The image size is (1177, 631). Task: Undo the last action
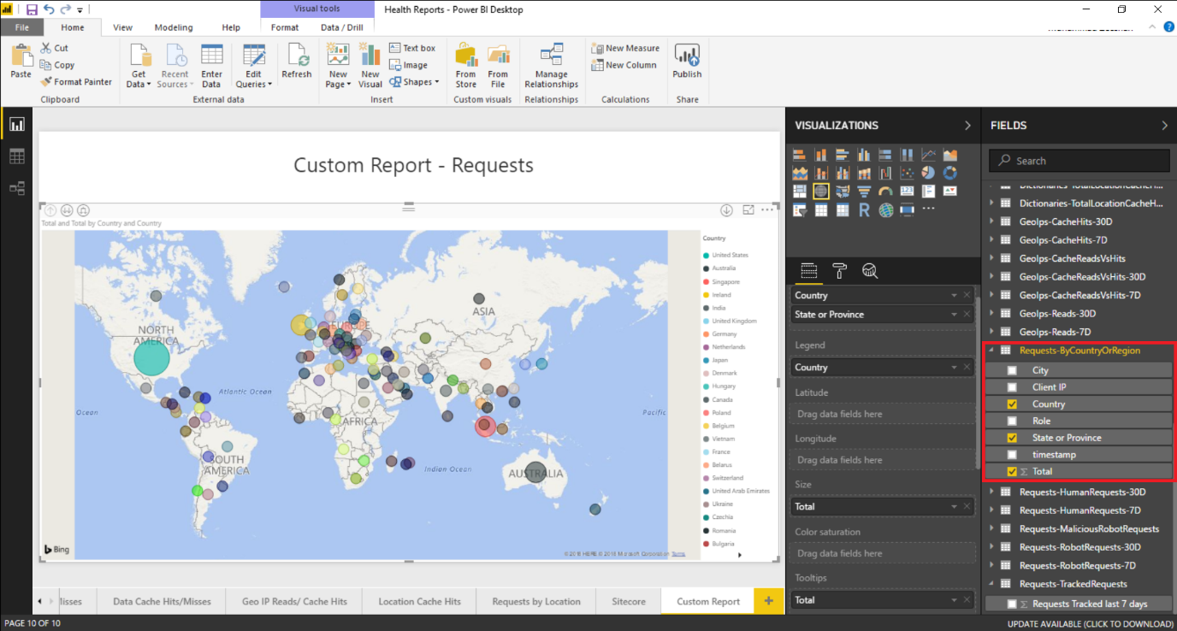49,9
